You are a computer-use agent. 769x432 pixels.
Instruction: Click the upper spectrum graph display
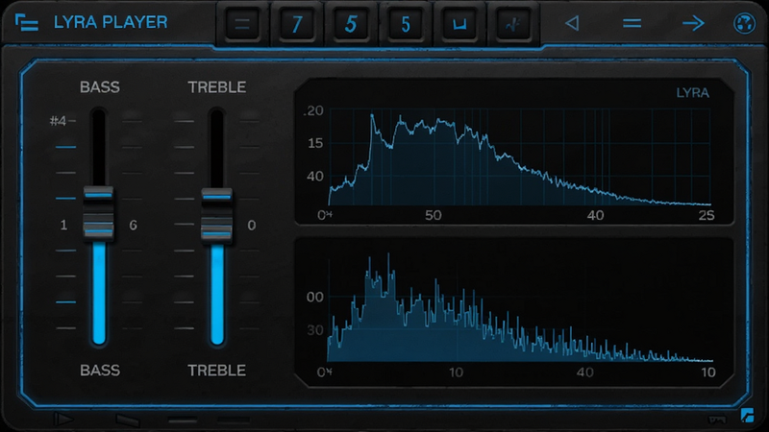click(x=513, y=152)
